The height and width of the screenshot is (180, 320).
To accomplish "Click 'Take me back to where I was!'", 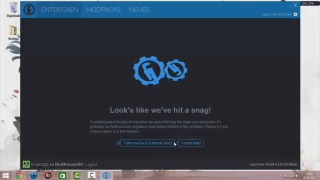I will pyautogui.click(x=147, y=143).
